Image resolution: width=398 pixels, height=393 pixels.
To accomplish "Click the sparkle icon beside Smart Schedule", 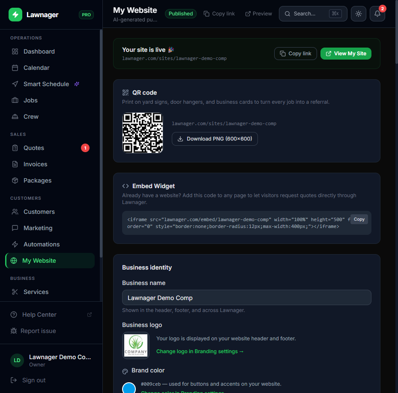I will coord(77,84).
